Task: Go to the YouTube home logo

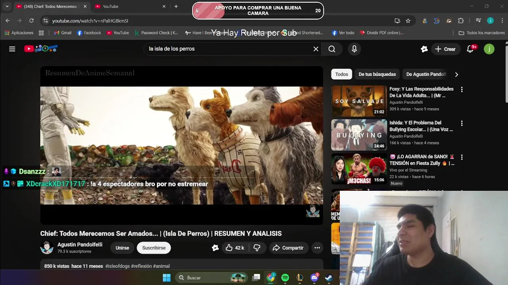Action: pyautogui.click(x=40, y=49)
